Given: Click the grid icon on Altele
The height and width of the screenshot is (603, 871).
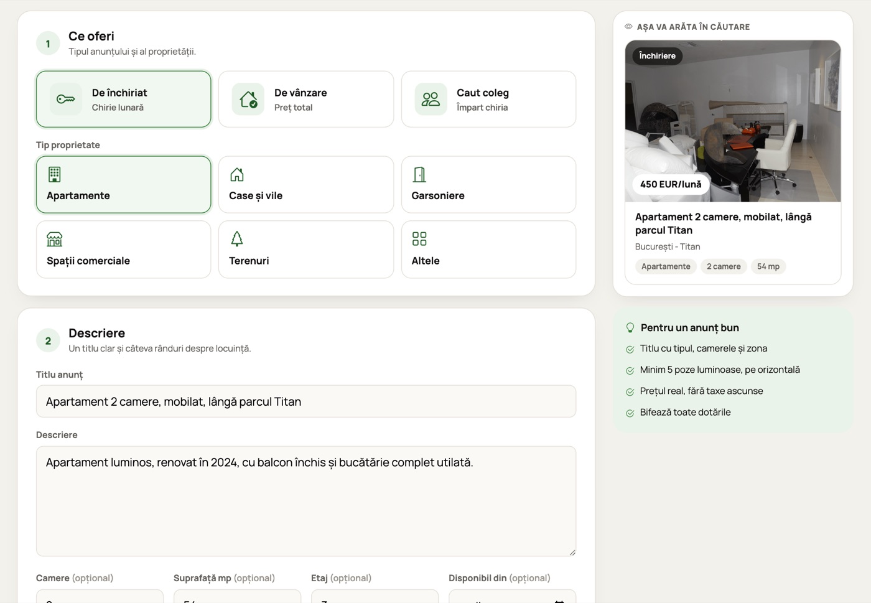Looking at the screenshot, I should [x=419, y=239].
